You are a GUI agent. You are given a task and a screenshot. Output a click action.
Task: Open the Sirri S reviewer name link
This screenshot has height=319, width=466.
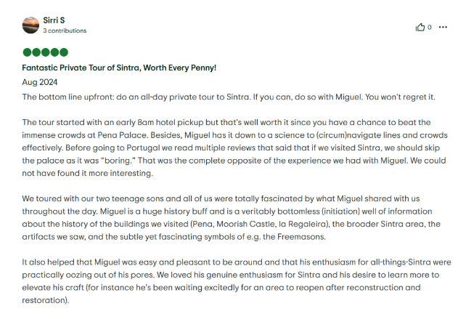[x=54, y=20]
